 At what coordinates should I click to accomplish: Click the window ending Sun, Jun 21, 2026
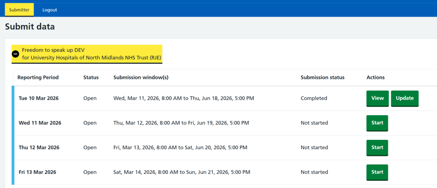182,172
